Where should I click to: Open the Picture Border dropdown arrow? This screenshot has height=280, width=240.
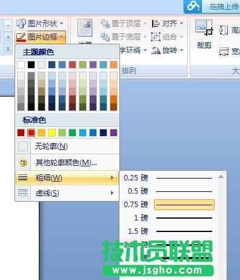[x=62, y=37]
